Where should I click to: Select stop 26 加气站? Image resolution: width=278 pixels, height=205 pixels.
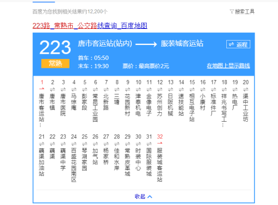(96, 156)
